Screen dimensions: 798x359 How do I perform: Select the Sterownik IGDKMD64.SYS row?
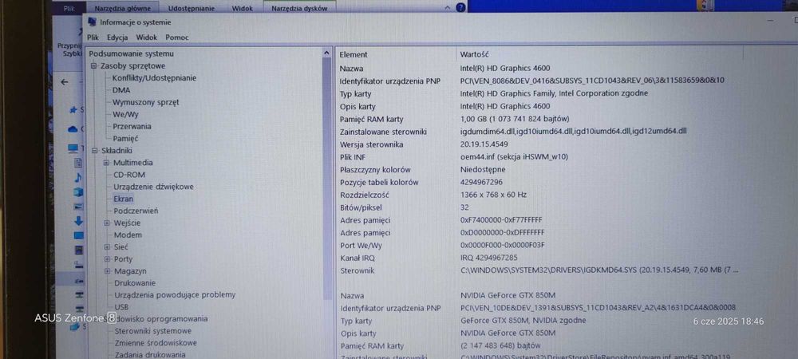(539, 270)
